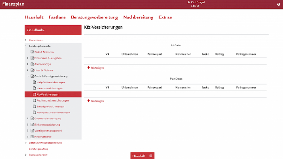Expand the Kindervorsorge chevron
This screenshot has width=283, height=159.
tap(27, 137)
